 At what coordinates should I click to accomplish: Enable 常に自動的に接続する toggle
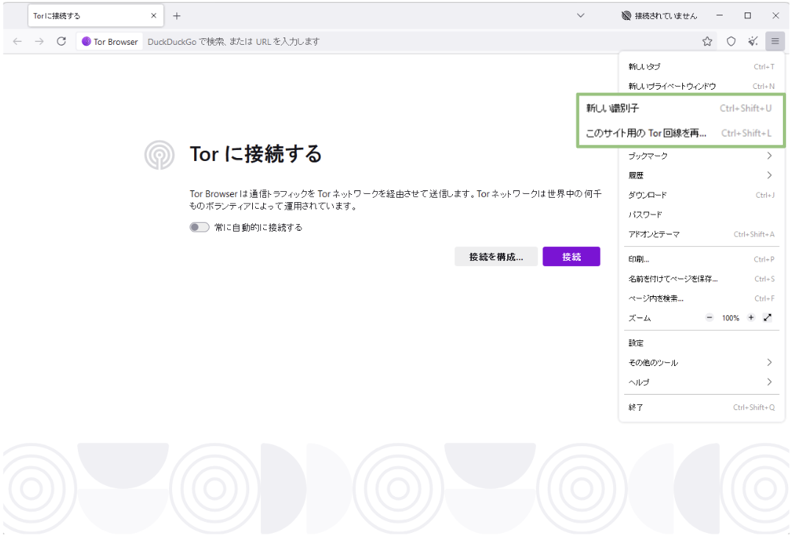[199, 227]
